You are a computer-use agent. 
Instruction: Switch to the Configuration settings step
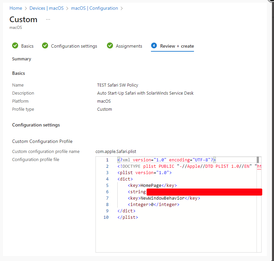pyautogui.click(x=74, y=46)
